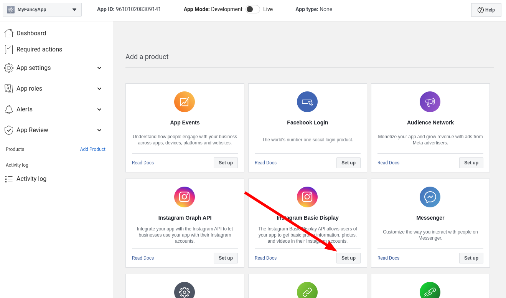Open the Activity log sidebar item
The width and height of the screenshot is (506, 298).
click(x=31, y=179)
